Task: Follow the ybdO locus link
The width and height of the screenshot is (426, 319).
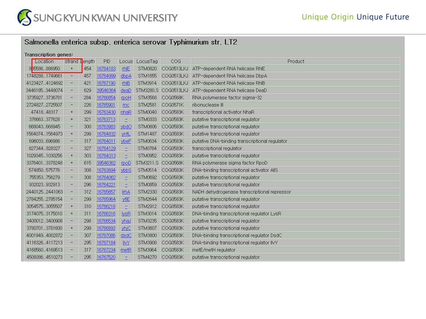Action: [126, 127]
